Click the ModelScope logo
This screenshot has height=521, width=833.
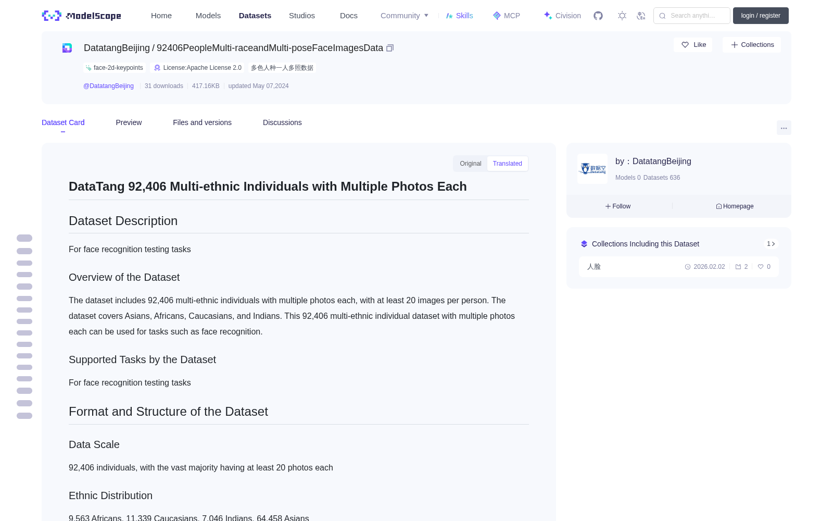click(81, 16)
